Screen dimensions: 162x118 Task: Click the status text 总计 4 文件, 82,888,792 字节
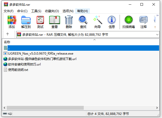tap(108, 114)
